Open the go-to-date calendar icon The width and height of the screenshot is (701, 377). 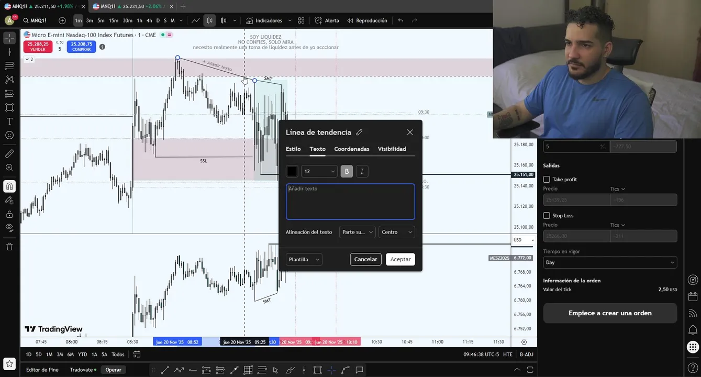[137, 354]
